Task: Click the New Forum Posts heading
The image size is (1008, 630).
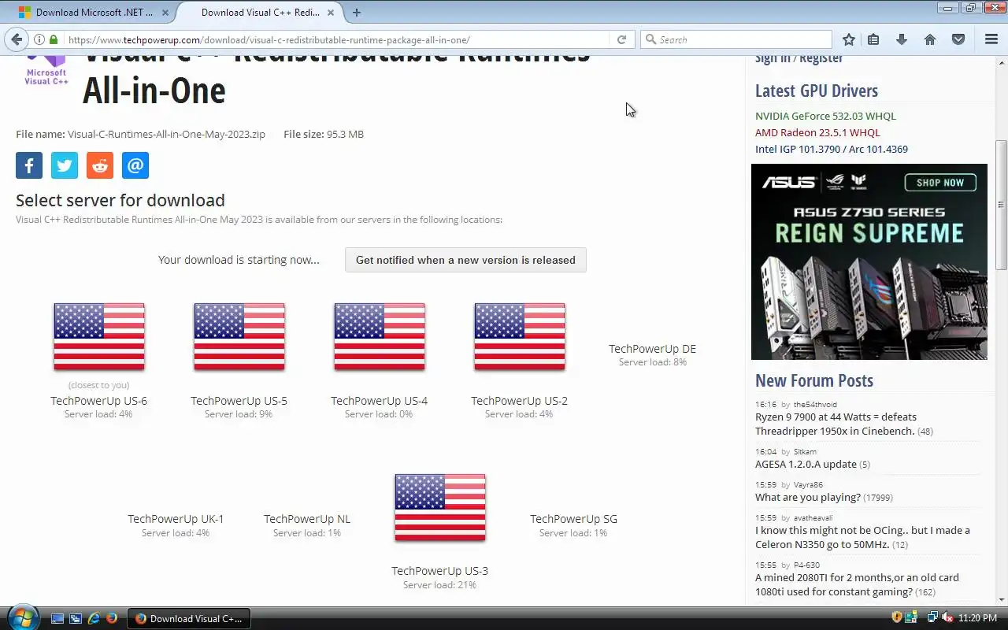Action: 813,380
